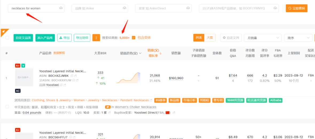Image resolution: width=315 pixels, height=139 pixels.
Task: Click 查专利 tag button
Action: [218, 101]
